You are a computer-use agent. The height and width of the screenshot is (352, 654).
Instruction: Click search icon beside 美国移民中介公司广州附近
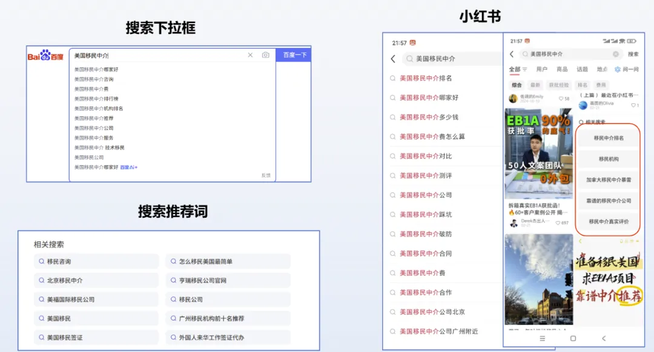[393, 331]
